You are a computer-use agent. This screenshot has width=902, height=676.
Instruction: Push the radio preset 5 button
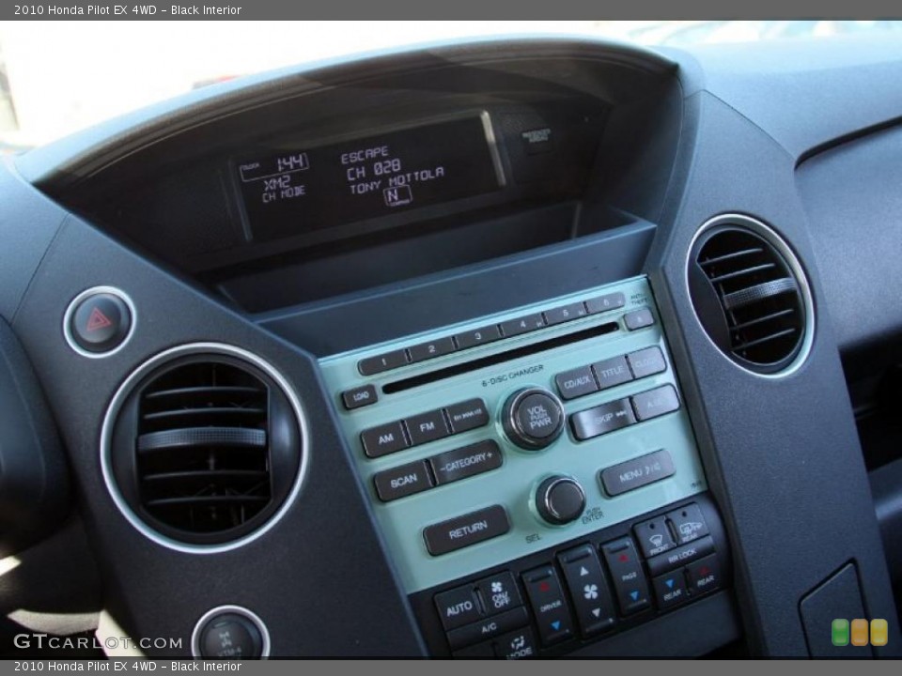(x=565, y=314)
